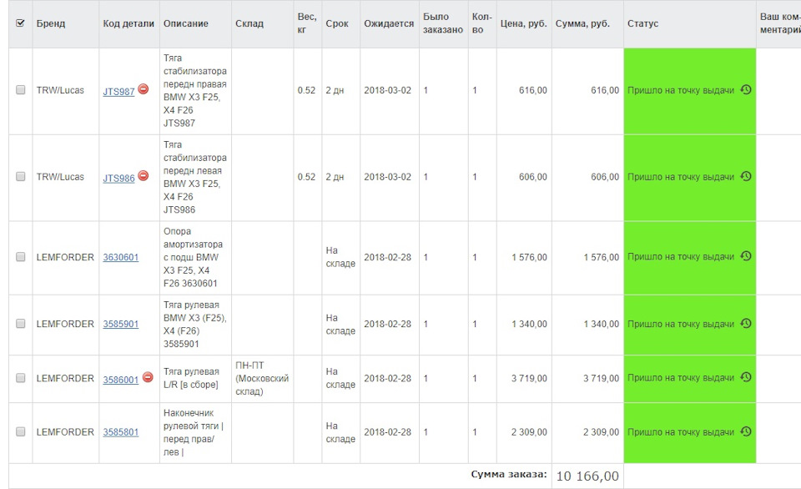801x489 pixels.
Task: Open part code link 3630601
Action: 120,257
